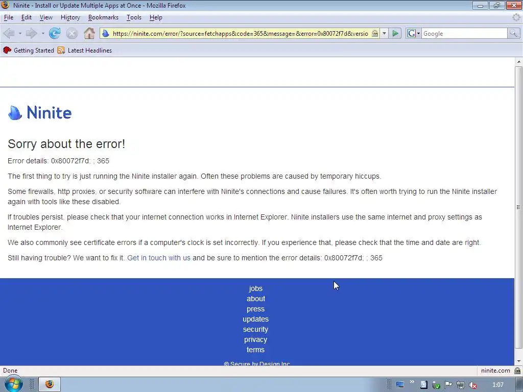
Task: Reload the page with the blue refresh icon
Action: [55, 33]
